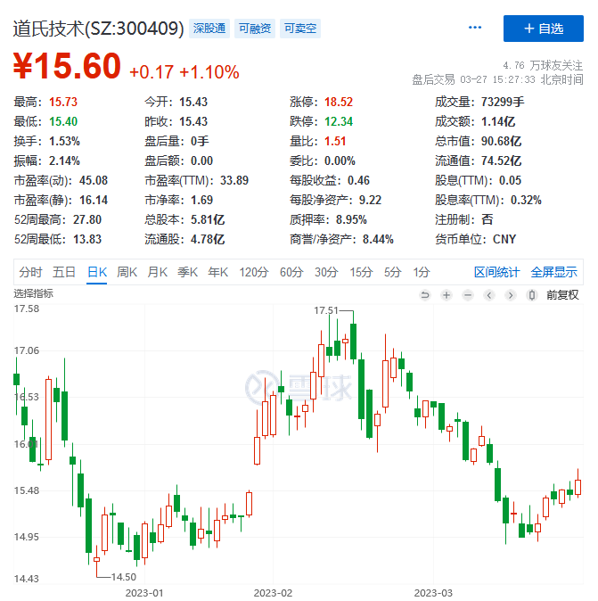This screenshot has height=601, width=598.
Task: Click 成交额 value 1.14亿
Action: click(498, 121)
